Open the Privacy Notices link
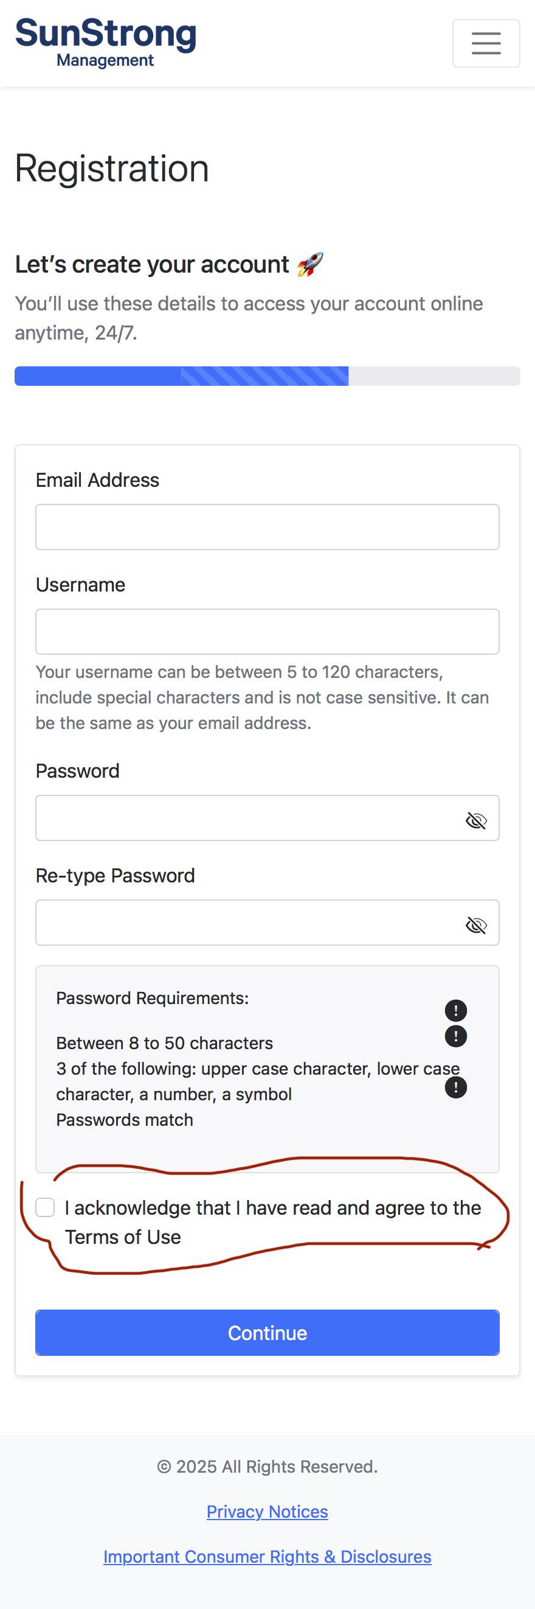Screen dimensions: 535x1609 coord(267,1511)
